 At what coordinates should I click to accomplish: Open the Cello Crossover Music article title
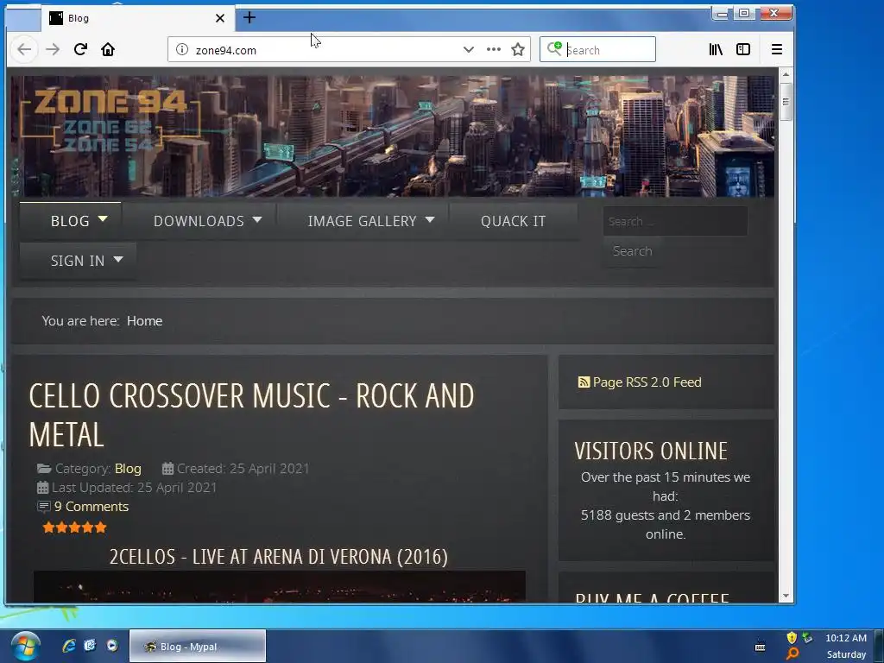[251, 415]
